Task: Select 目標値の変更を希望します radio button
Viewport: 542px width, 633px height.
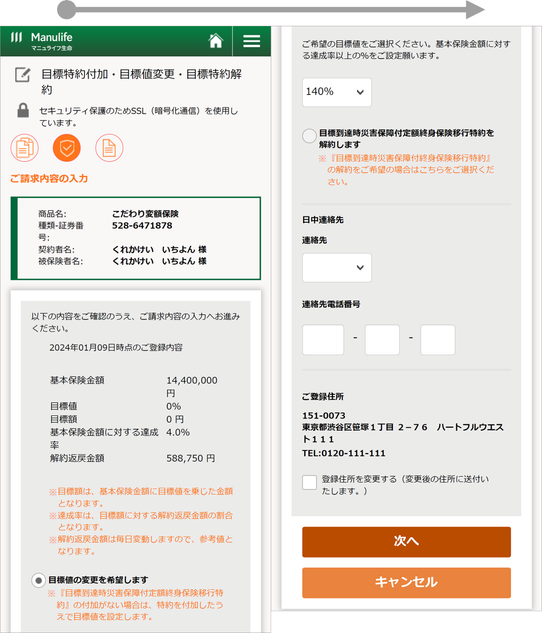Action: point(39,580)
